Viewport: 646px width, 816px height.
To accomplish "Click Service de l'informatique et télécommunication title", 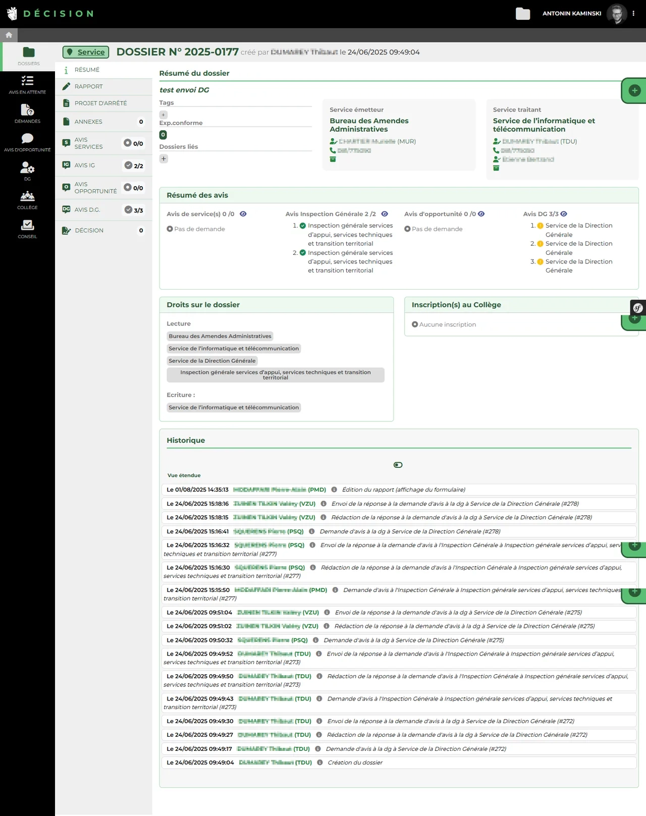I will (x=544, y=125).
